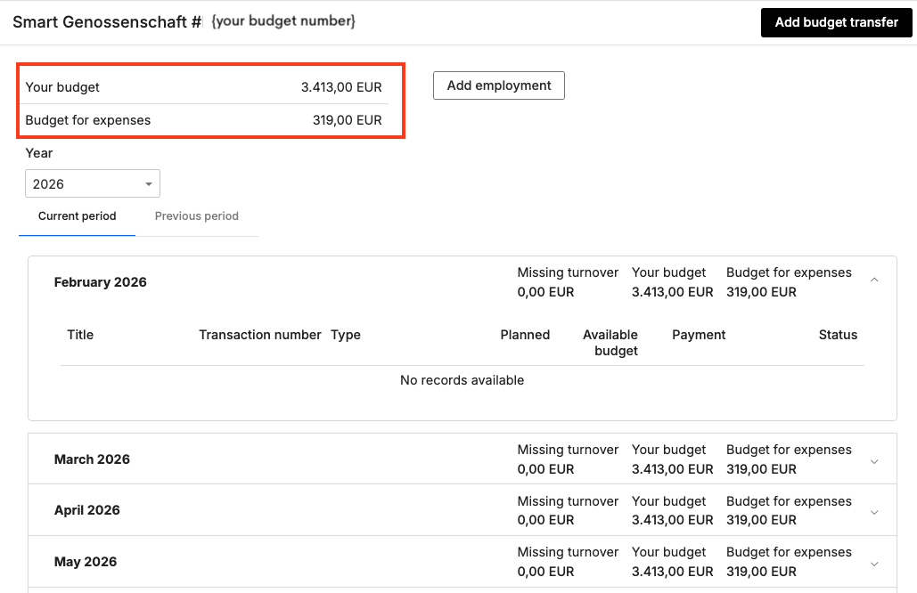Expand March 2026 section via chevron arrow

874,461
